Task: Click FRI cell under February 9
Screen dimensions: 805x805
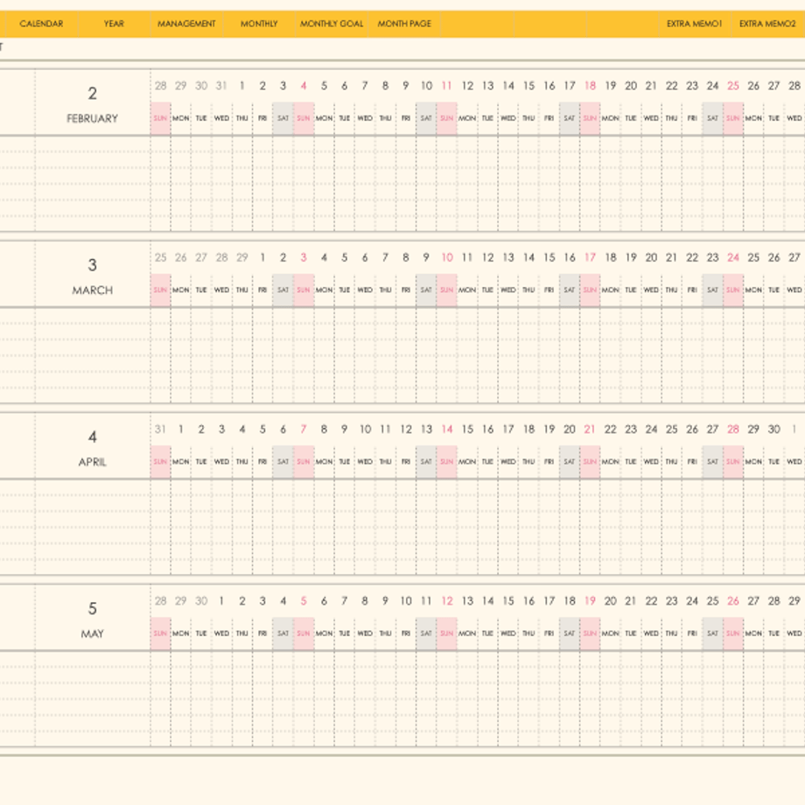Action: click(x=406, y=119)
